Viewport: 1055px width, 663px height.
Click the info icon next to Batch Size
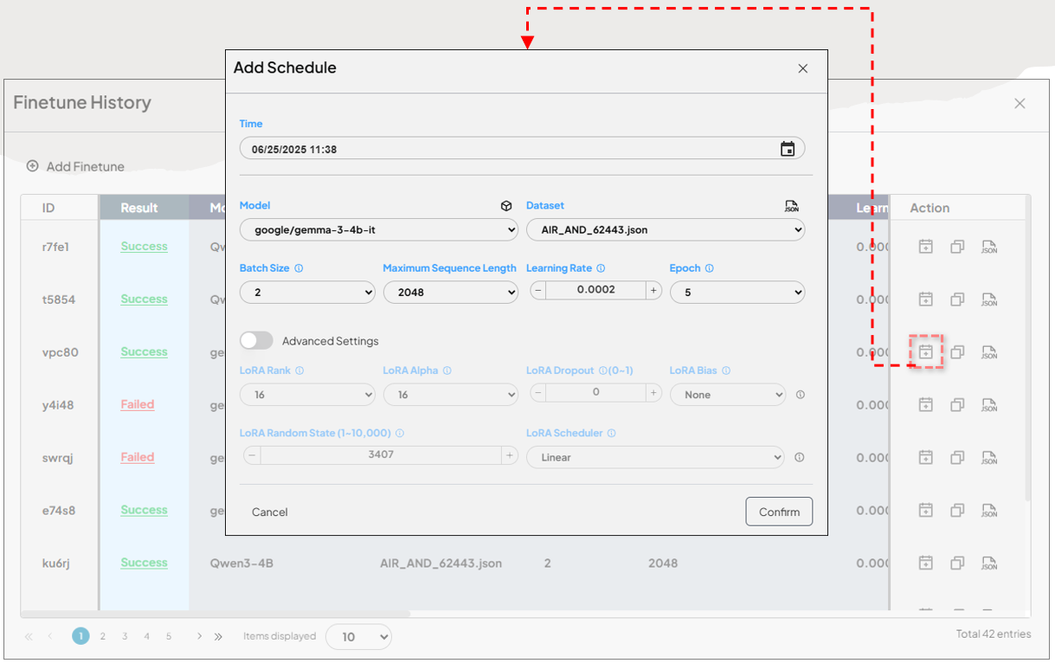[299, 268]
